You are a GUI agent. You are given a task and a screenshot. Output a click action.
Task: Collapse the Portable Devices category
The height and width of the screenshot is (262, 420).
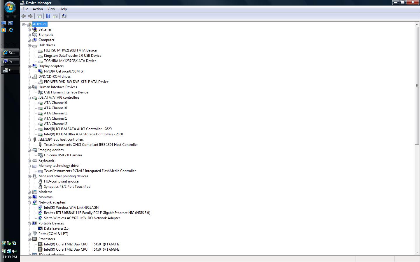(x=29, y=224)
